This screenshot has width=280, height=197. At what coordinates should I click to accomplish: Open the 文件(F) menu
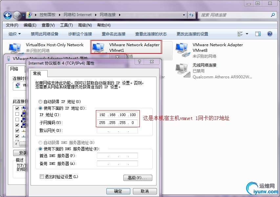pos(12,25)
